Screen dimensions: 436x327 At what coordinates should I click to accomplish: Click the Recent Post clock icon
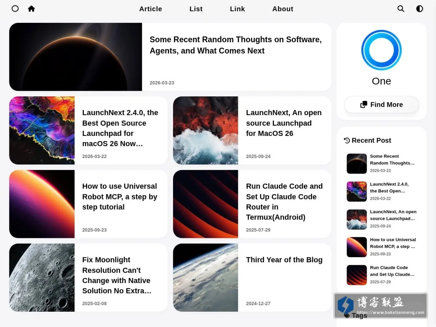347,140
